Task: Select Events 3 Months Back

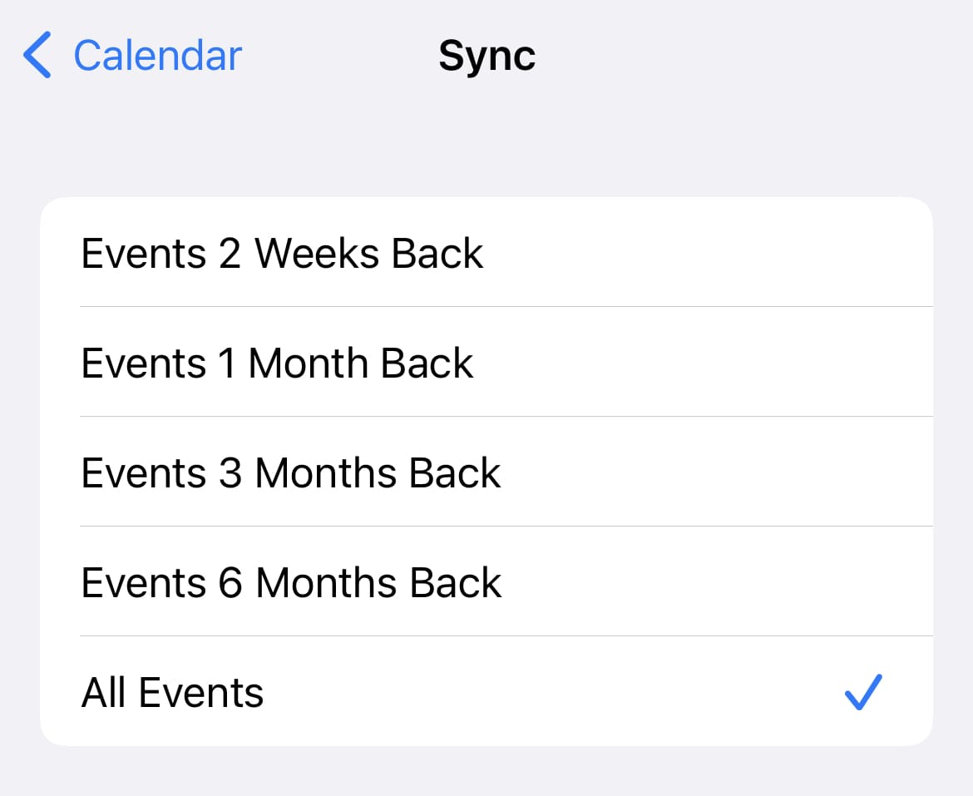Action: (x=291, y=472)
